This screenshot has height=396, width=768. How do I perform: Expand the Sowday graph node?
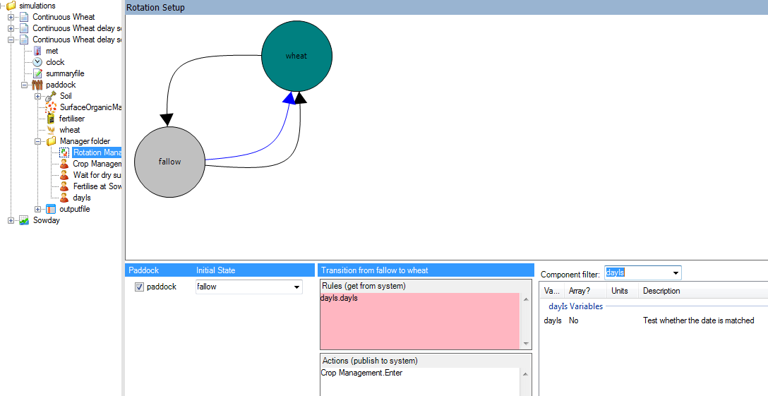pos(11,220)
